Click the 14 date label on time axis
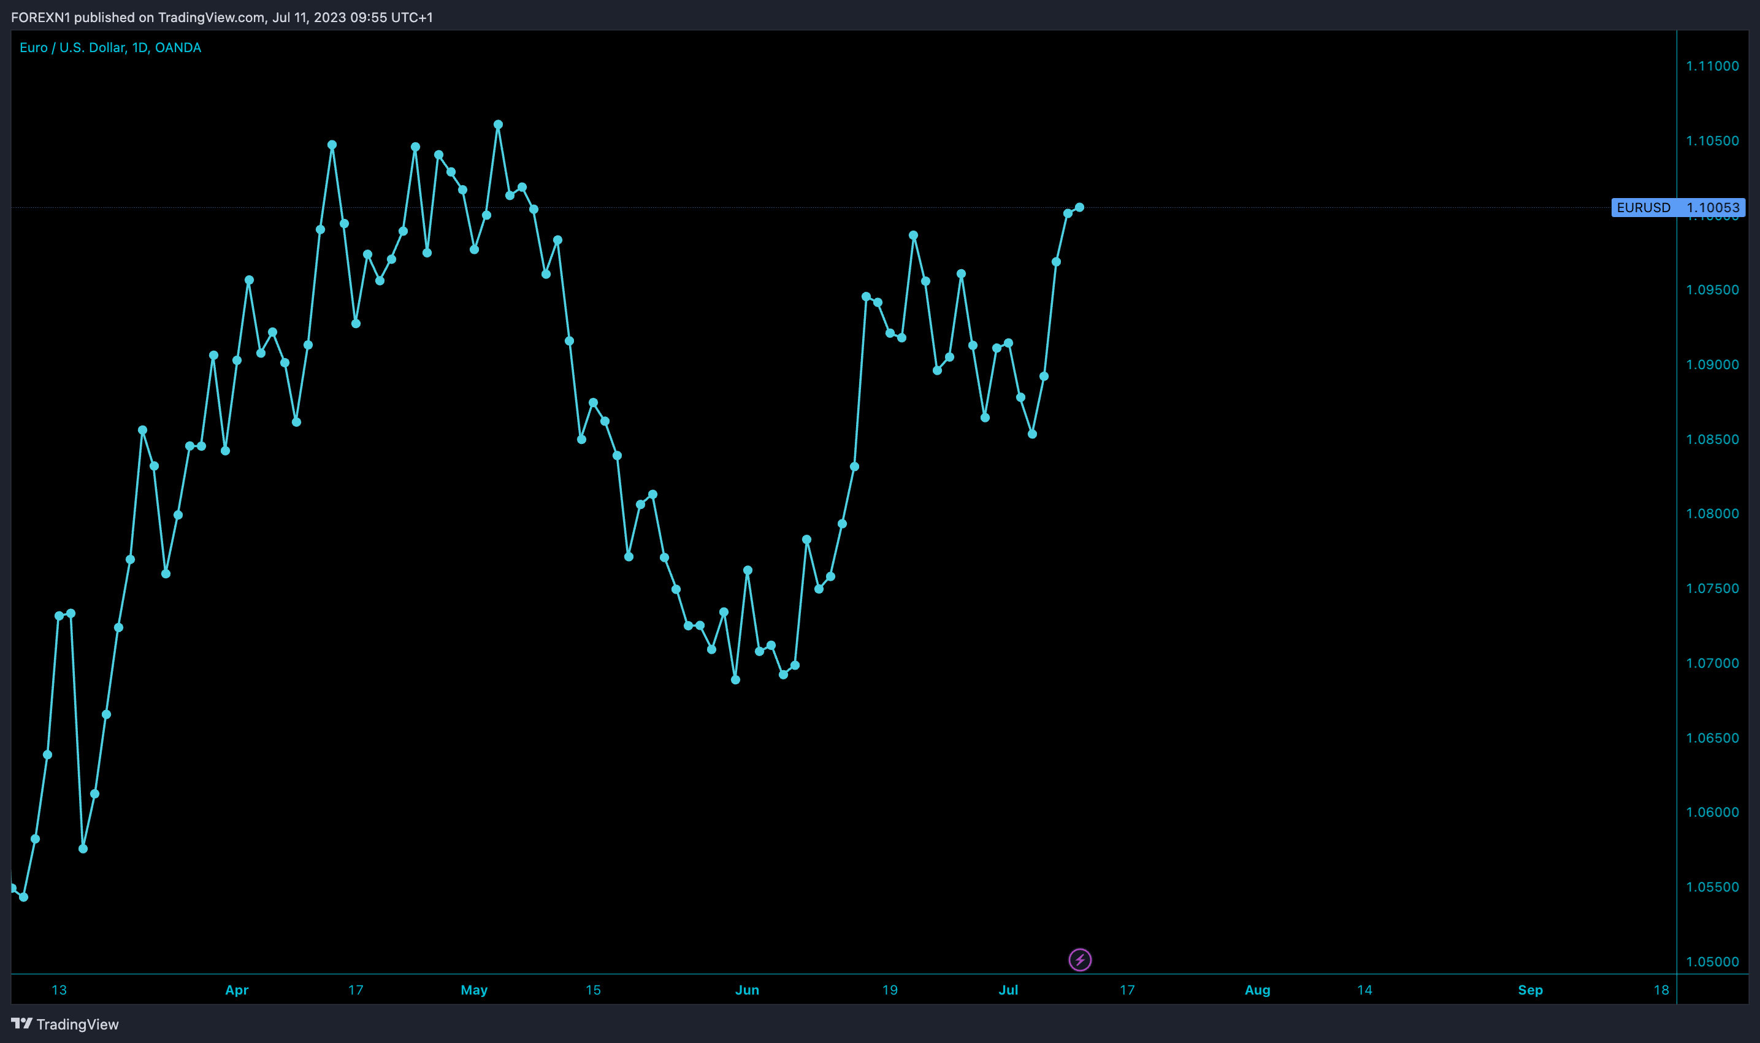The width and height of the screenshot is (1760, 1043). click(1364, 990)
